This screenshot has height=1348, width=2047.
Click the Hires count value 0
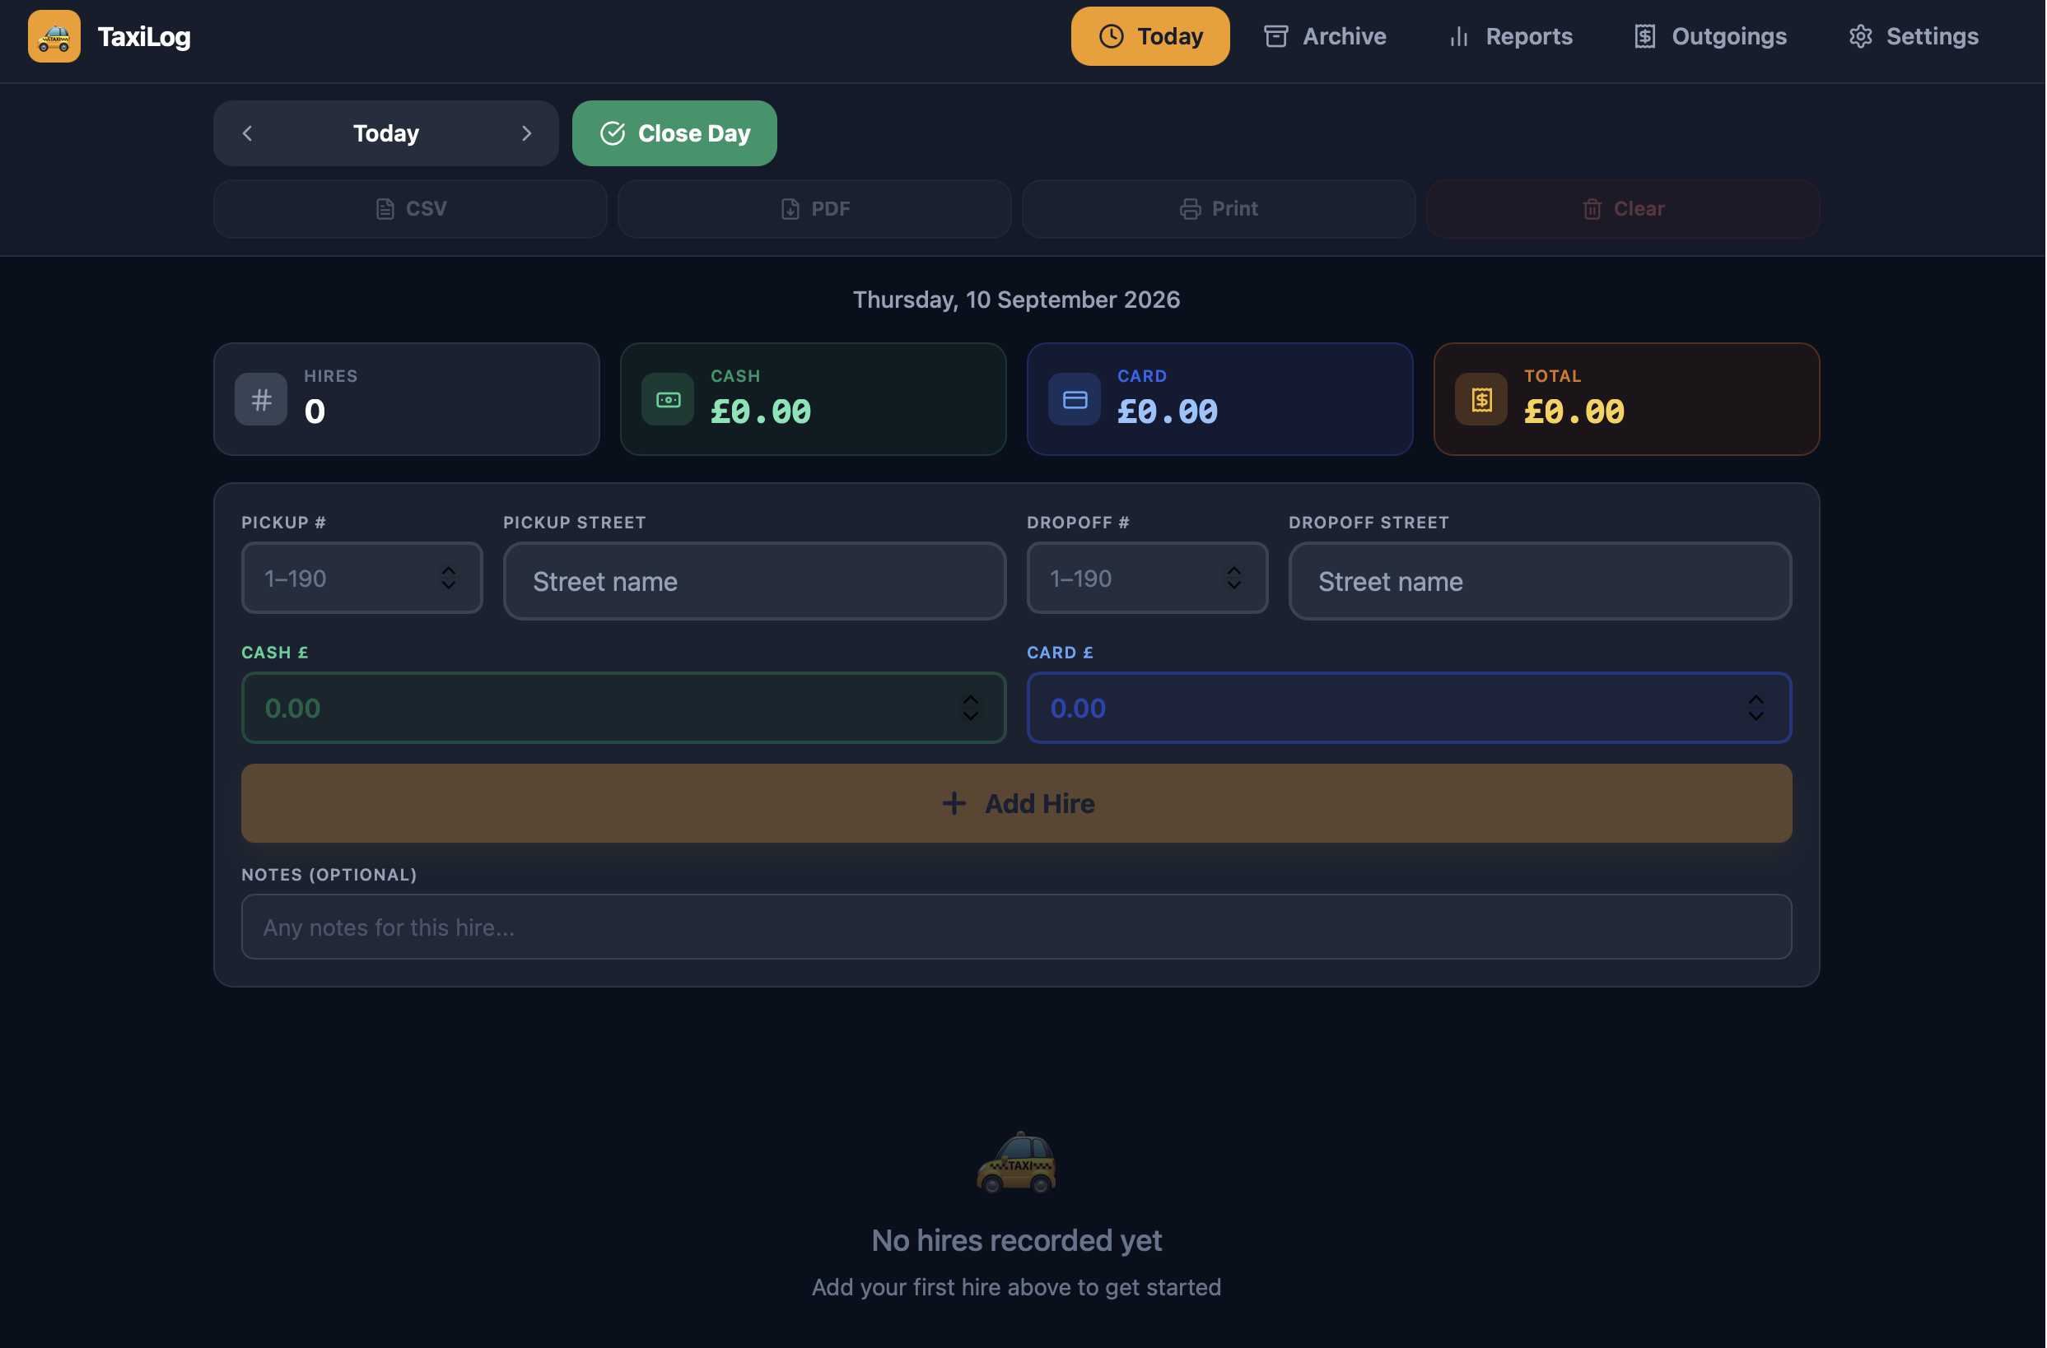pyautogui.click(x=315, y=411)
